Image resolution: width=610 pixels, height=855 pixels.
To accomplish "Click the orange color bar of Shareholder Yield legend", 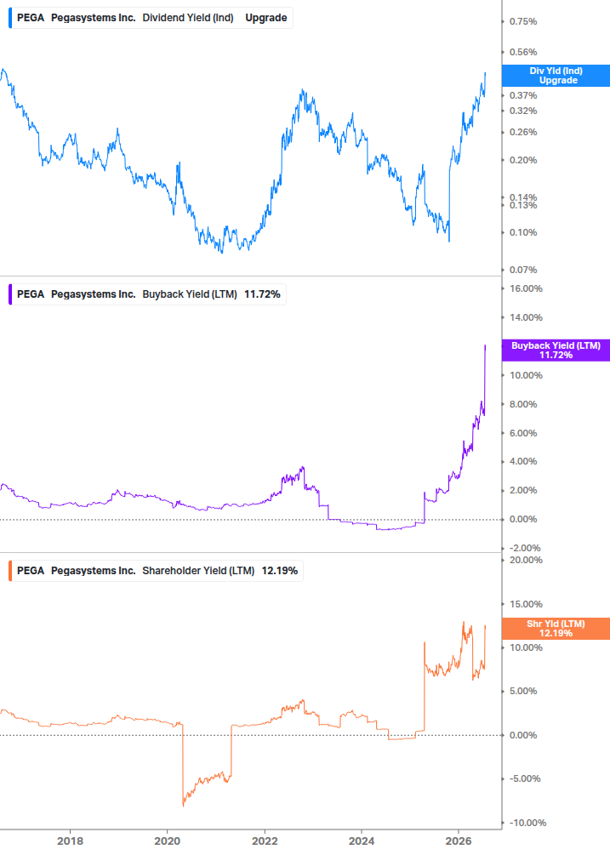I will pos(10,571).
